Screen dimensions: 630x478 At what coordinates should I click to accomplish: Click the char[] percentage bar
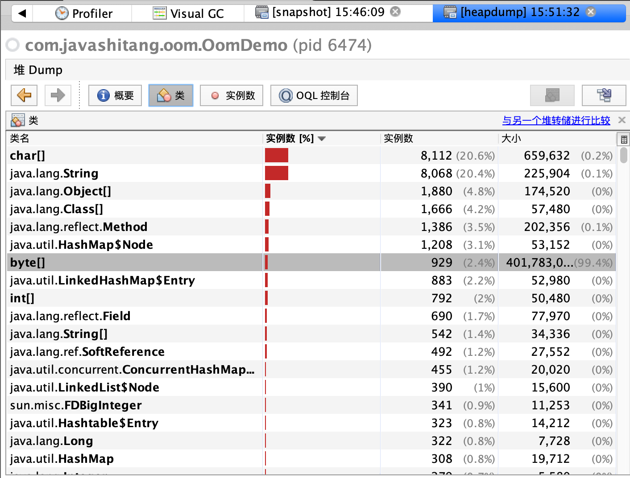point(277,155)
